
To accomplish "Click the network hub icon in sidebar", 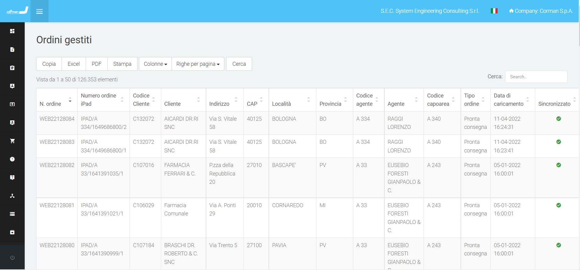I will [12, 196].
